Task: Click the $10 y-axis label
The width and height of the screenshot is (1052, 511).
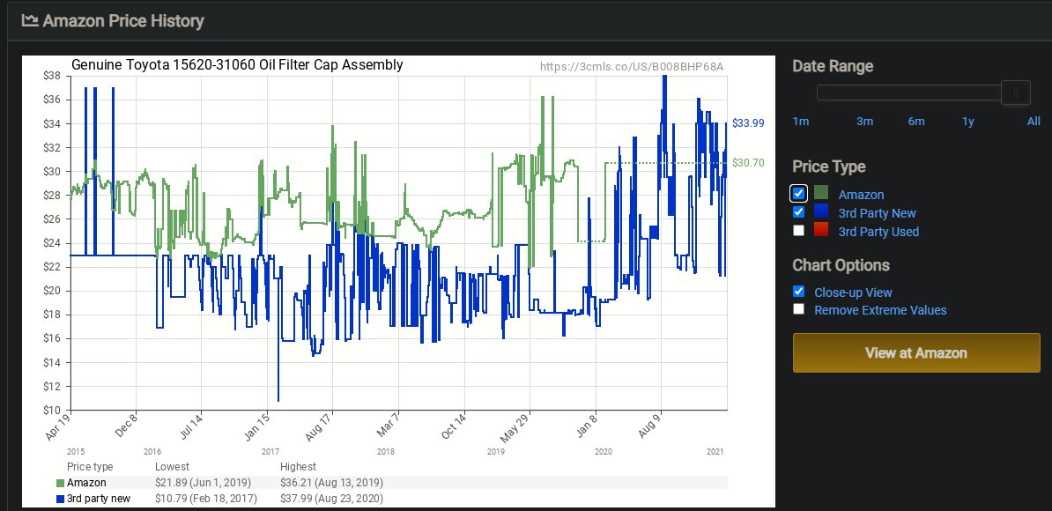Action: [x=52, y=410]
